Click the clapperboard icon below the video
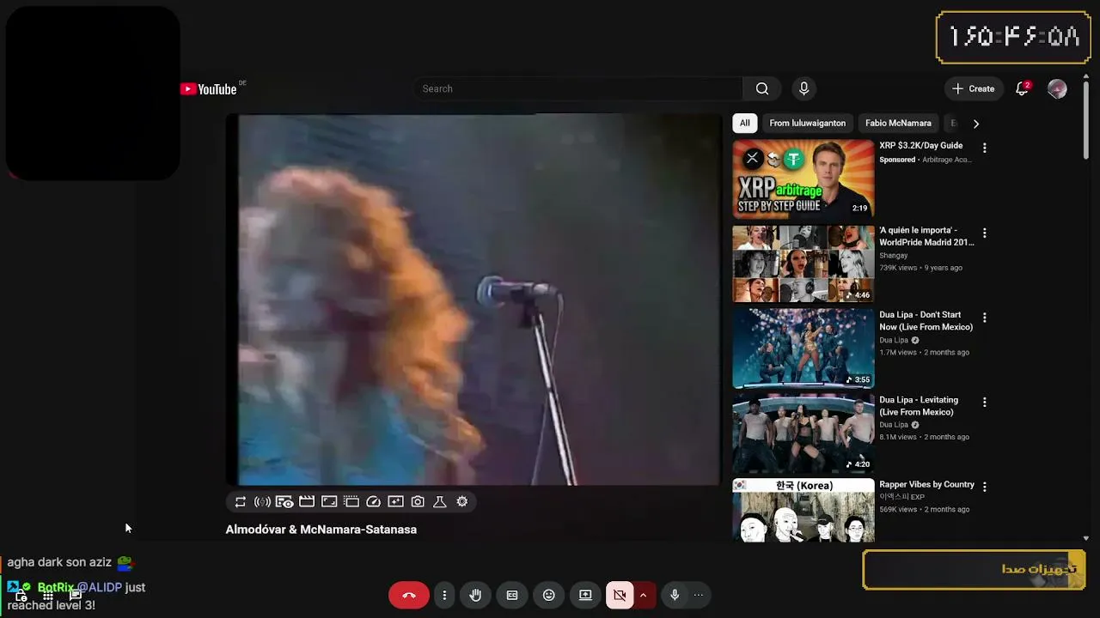 307,501
